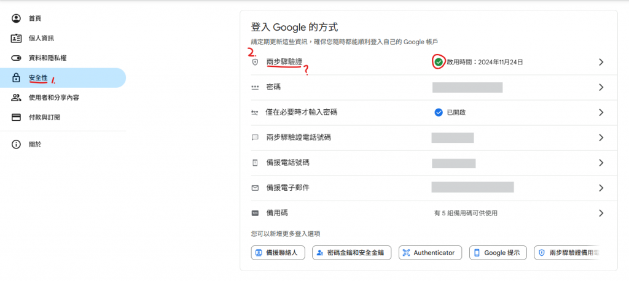Open 付款與訂閱 in the sidebar

(x=63, y=117)
